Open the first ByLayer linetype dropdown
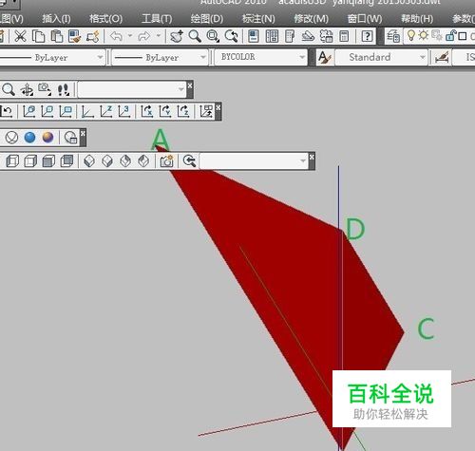The image size is (475, 451). (x=51, y=58)
